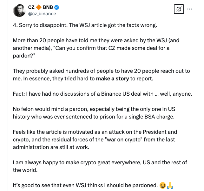Open the Grok explain post icon

coord(179,9)
